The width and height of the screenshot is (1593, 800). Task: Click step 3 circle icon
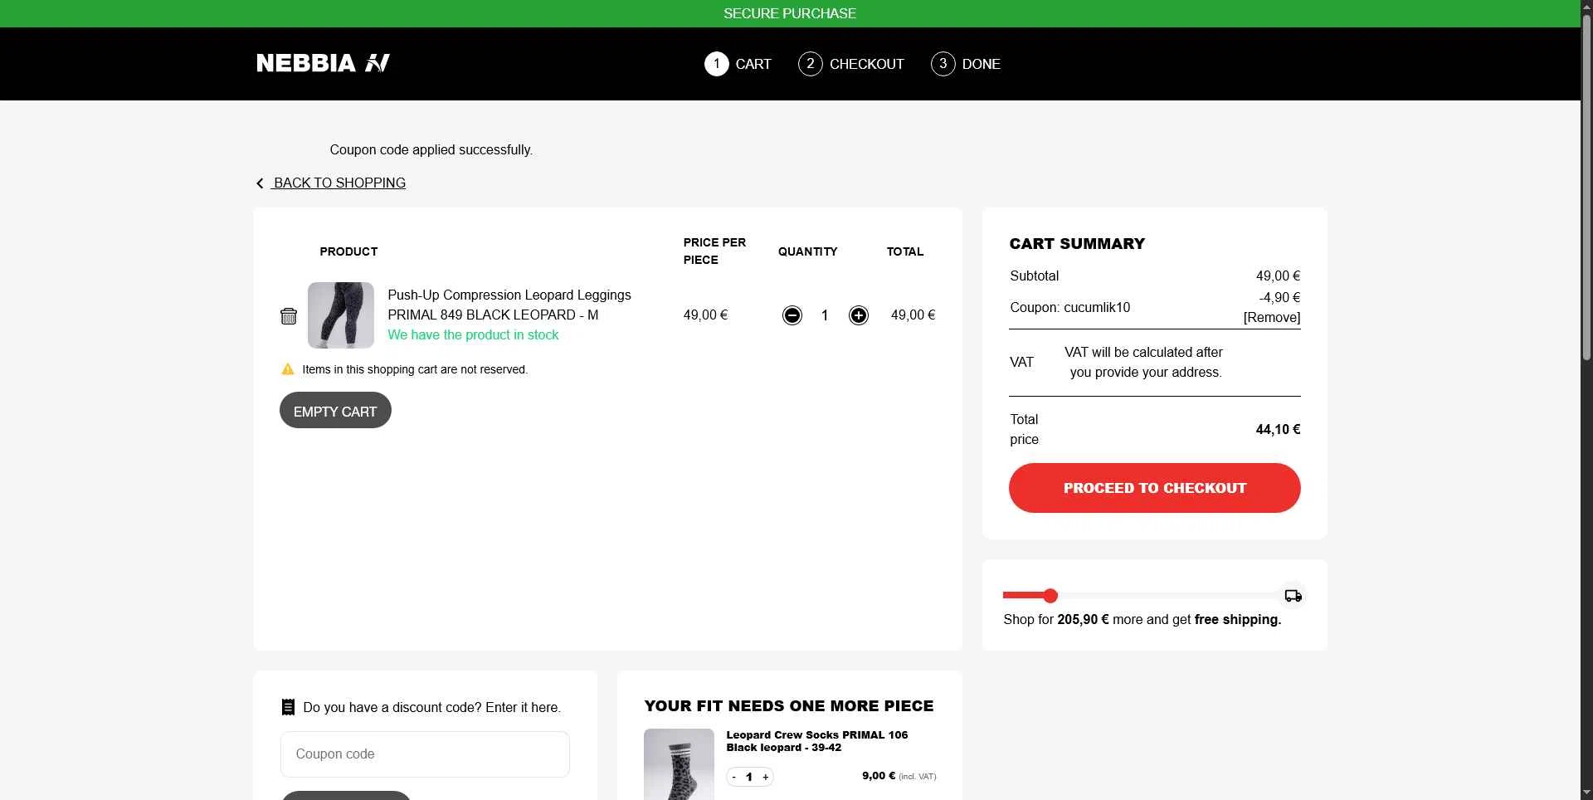[x=943, y=64]
